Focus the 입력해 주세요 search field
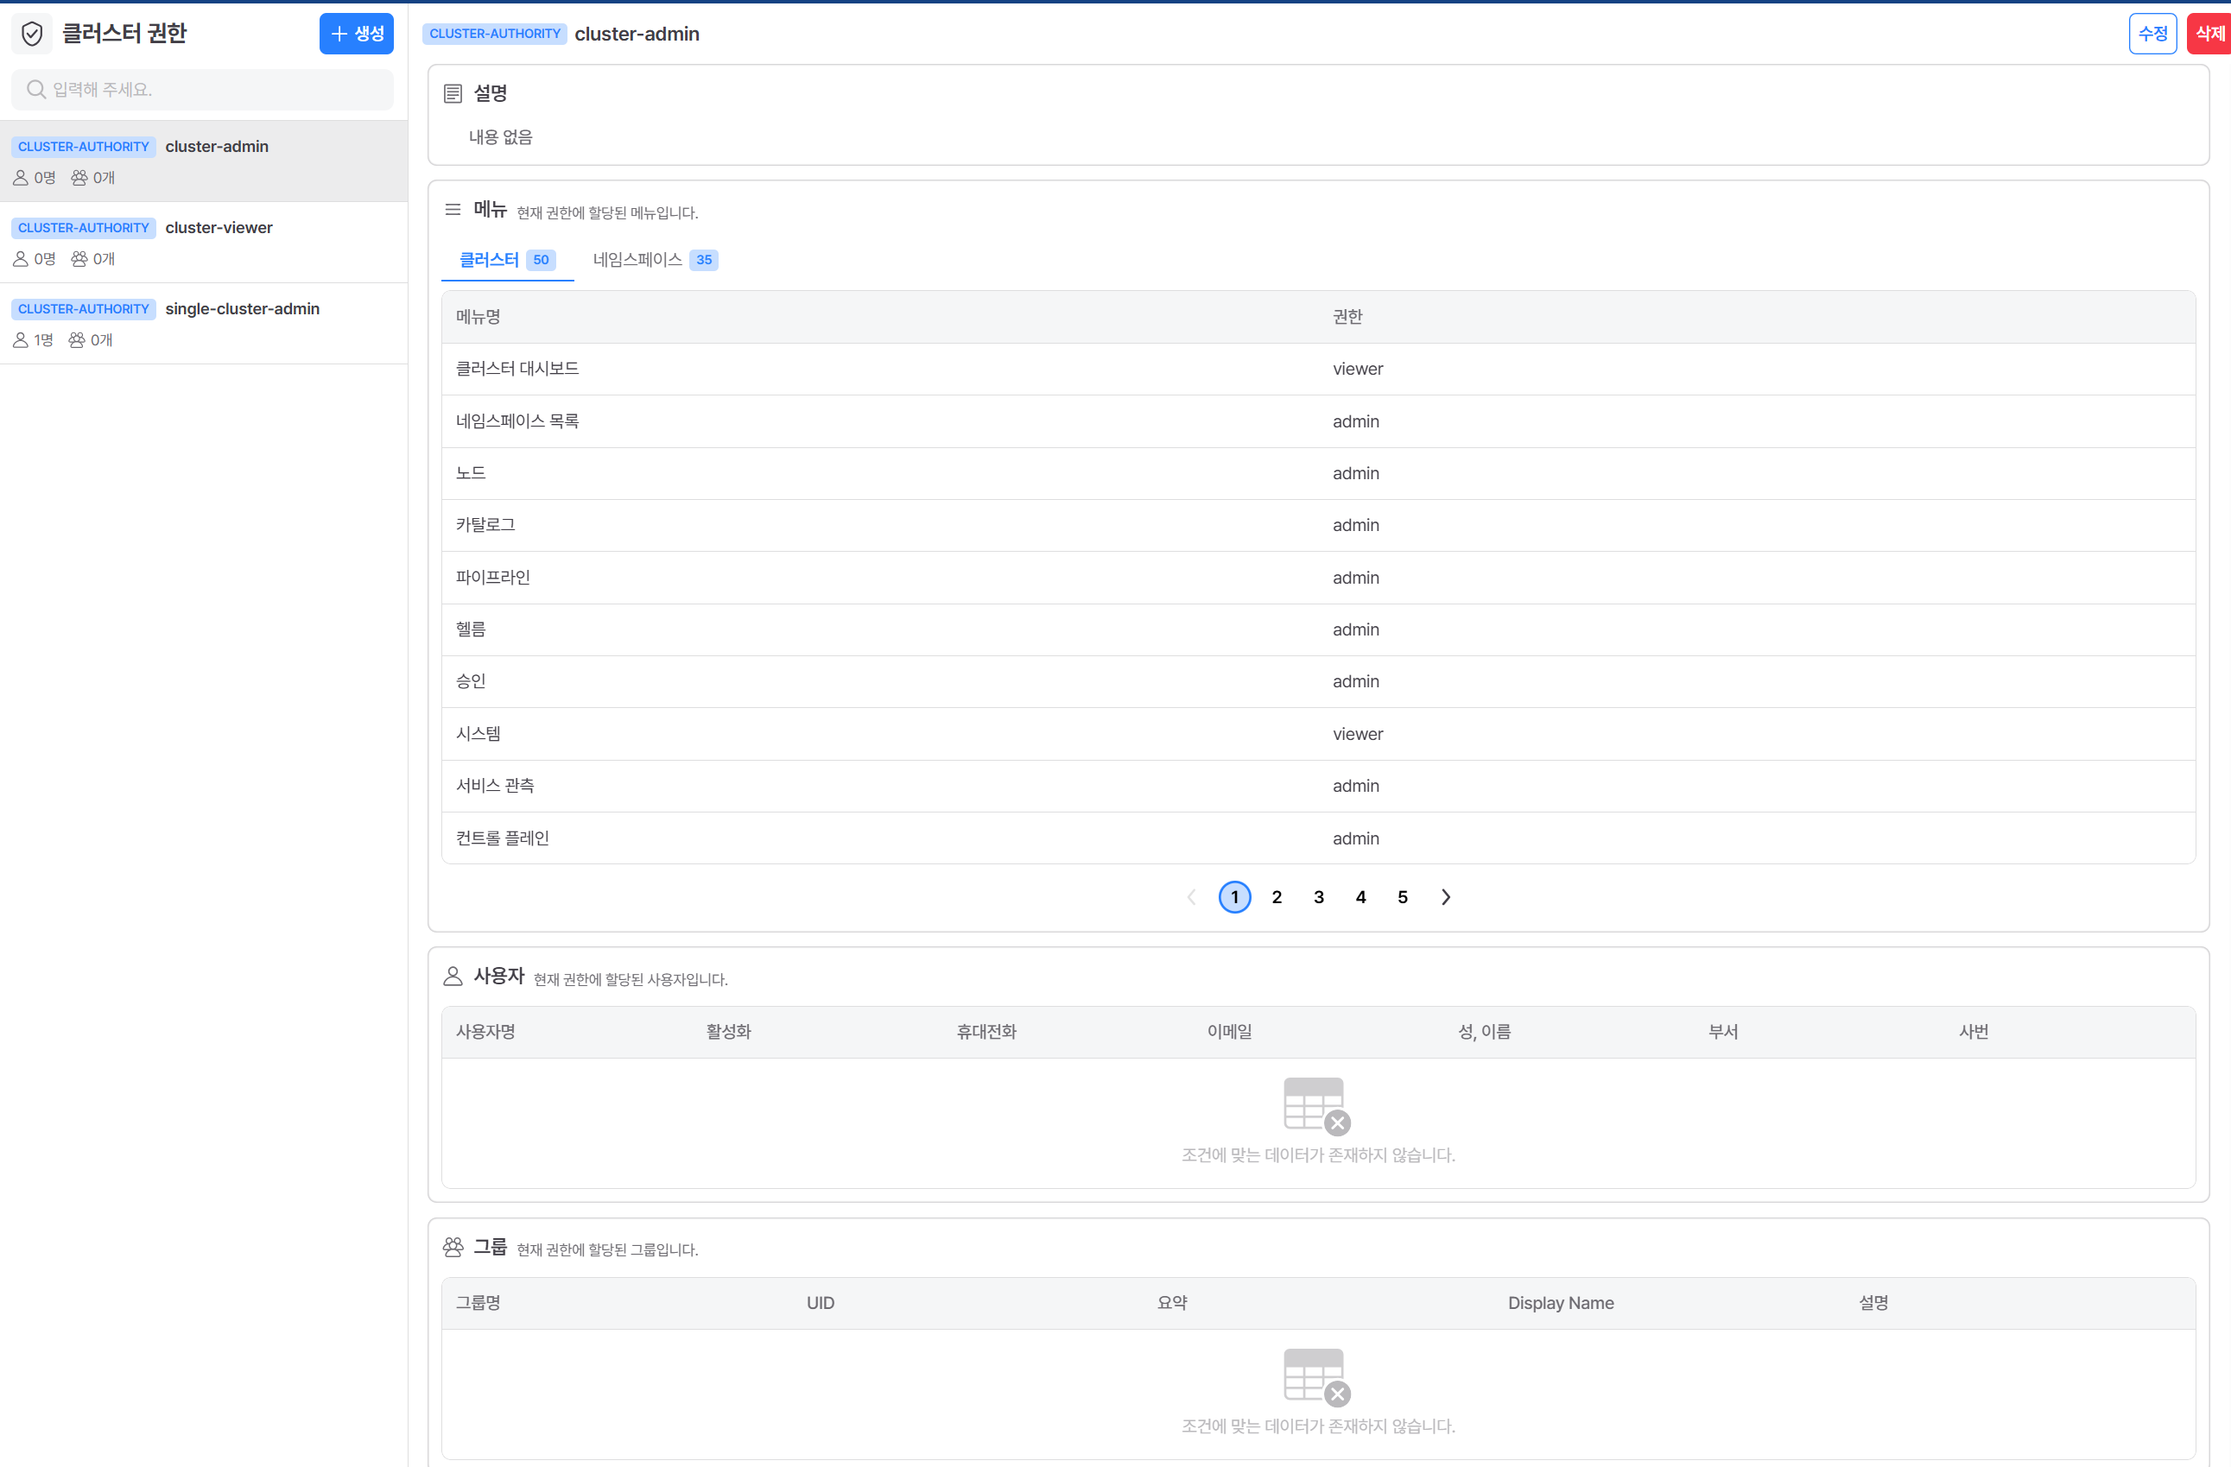The height and width of the screenshot is (1467, 2231). pyautogui.click(x=202, y=89)
